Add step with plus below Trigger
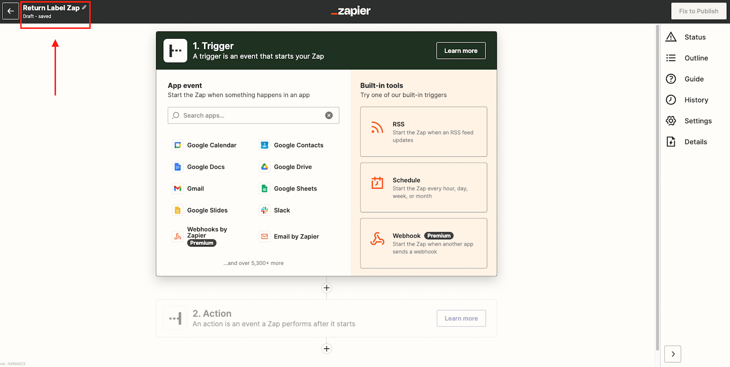The height and width of the screenshot is (367, 730). click(x=327, y=288)
